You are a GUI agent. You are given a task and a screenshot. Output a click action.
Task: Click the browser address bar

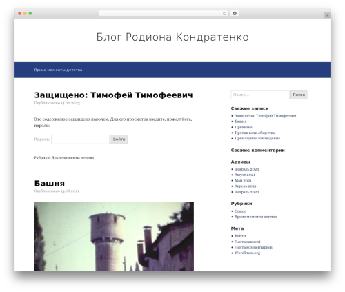click(x=163, y=14)
